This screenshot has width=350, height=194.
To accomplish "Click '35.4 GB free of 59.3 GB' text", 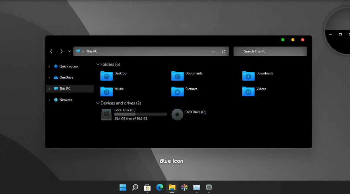I will point(131,119).
